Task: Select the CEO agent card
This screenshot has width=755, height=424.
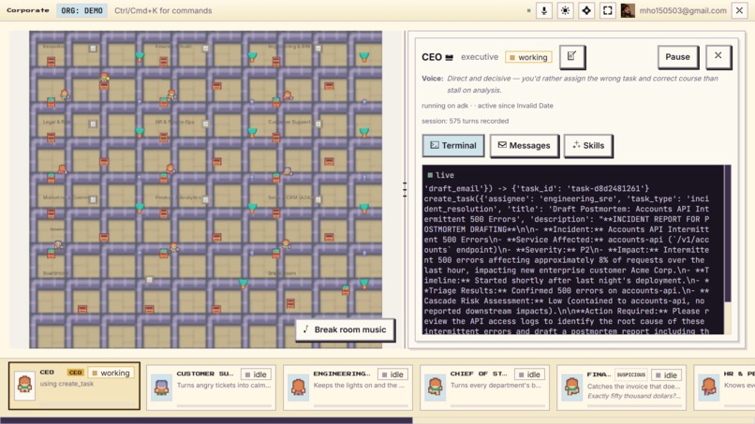Action: pyautogui.click(x=74, y=386)
